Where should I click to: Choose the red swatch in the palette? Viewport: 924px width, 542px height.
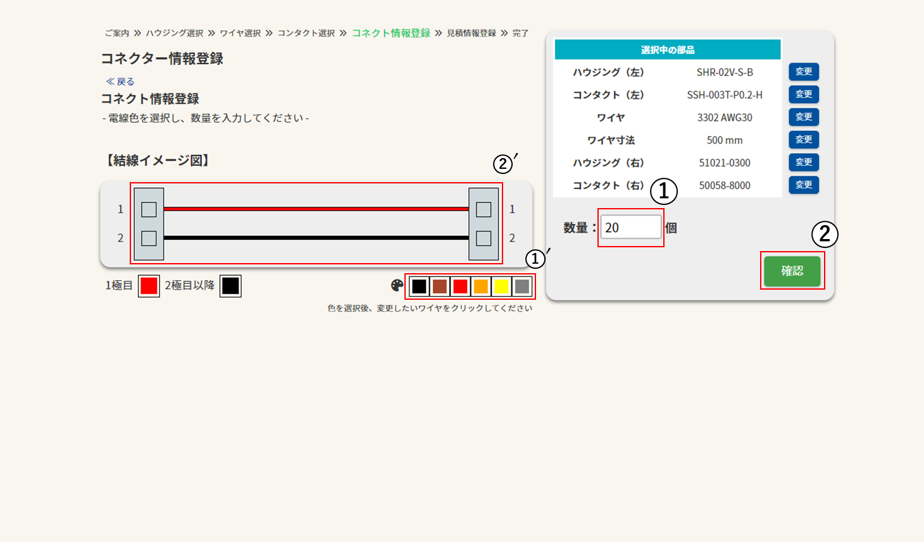pos(460,286)
